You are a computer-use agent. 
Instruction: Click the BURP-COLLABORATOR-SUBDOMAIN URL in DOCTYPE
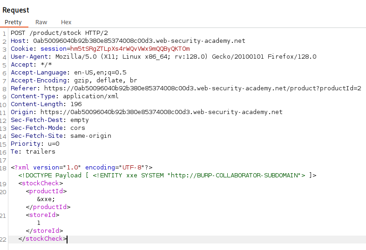coord(235,176)
